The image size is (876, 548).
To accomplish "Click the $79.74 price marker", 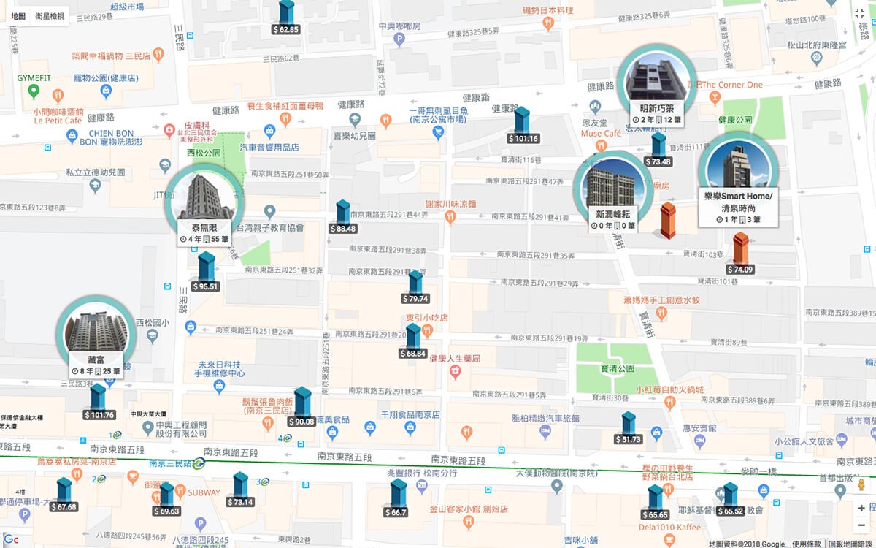I will (415, 286).
